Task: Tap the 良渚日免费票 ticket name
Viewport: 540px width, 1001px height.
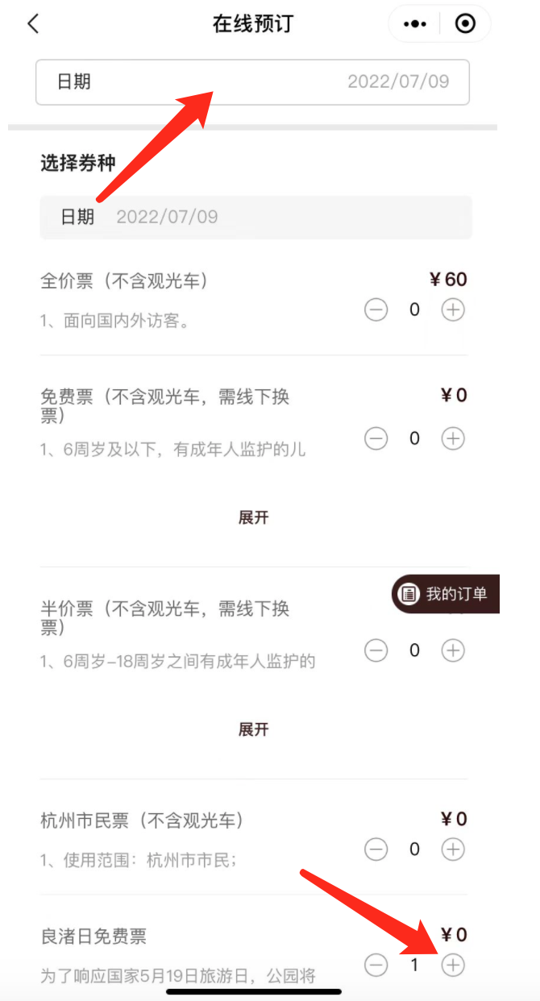Action: [93, 937]
